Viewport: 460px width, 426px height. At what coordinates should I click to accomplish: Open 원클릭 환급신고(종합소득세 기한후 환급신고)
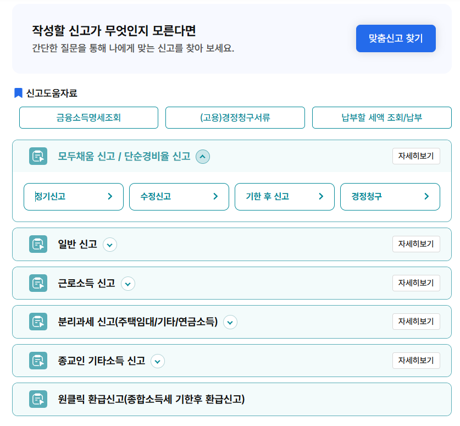click(232, 399)
